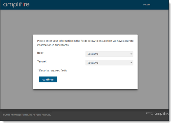Click the Tenure dropdown arrow

(131, 63)
